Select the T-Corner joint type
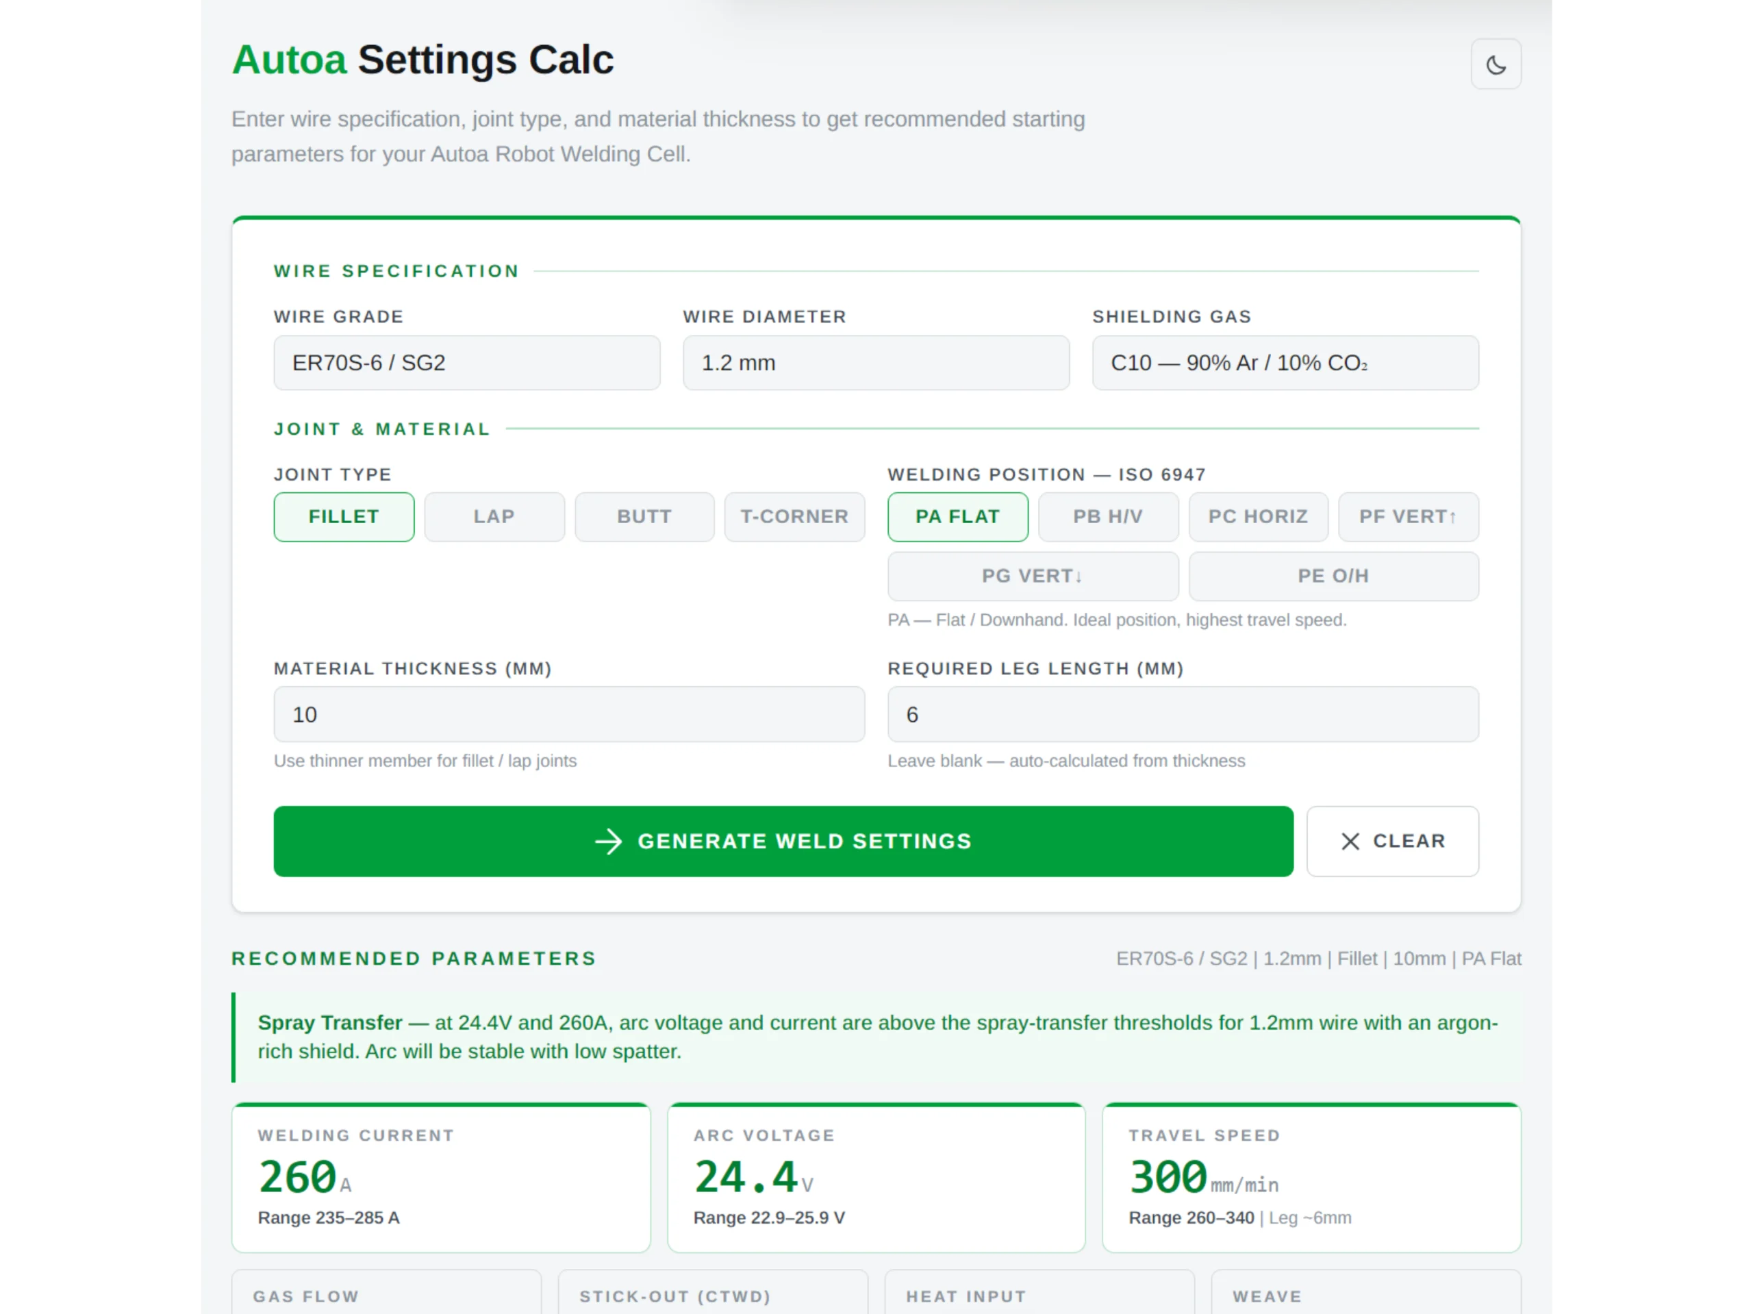 coord(795,517)
